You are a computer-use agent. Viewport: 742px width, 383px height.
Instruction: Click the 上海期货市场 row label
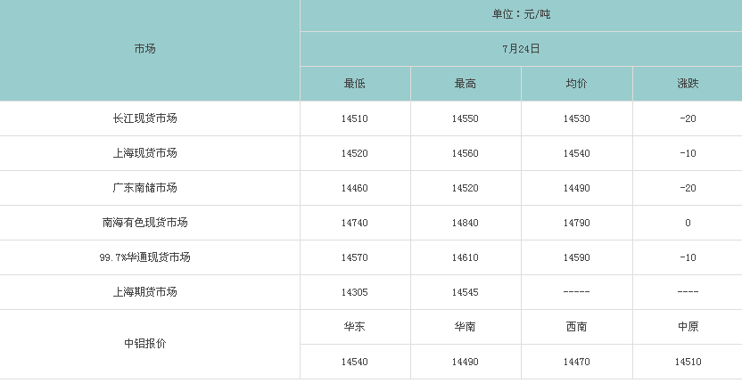coord(144,292)
